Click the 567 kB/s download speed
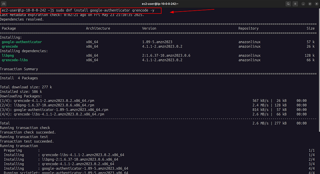This screenshot has width=320, height=174. click(260, 100)
